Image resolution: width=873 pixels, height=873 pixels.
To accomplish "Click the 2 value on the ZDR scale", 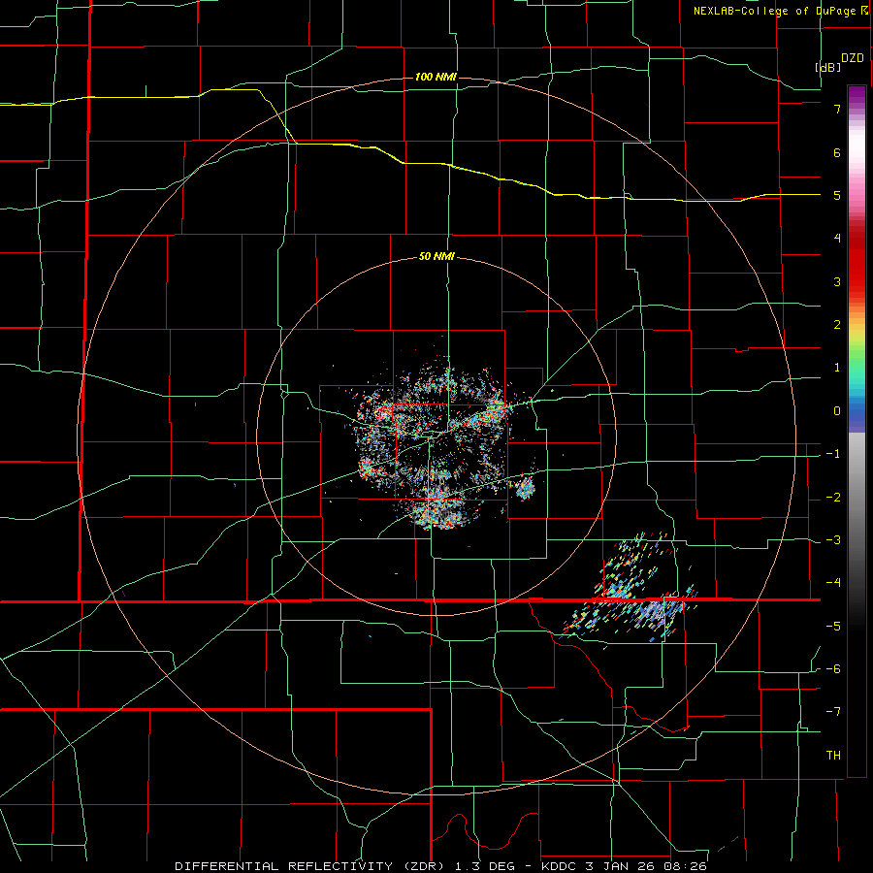I will [837, 325].
